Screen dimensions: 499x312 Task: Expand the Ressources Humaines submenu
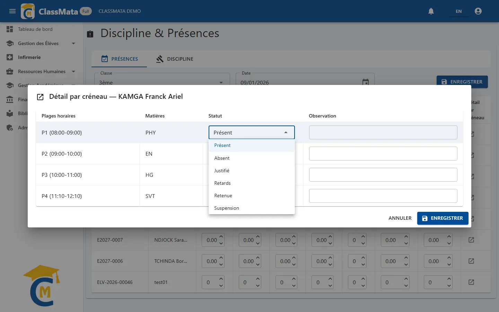pos(73,71)
